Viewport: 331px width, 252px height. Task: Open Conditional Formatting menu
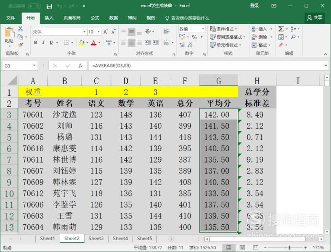(223, 29)
